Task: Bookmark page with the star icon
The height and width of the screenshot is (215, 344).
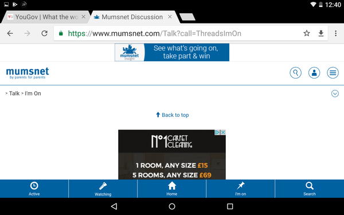Action: tap(307, 33)
